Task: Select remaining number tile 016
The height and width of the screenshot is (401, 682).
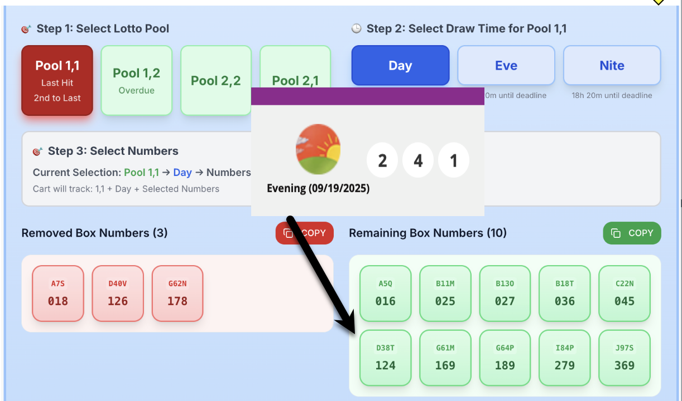Action: click(x=385, y=294)
